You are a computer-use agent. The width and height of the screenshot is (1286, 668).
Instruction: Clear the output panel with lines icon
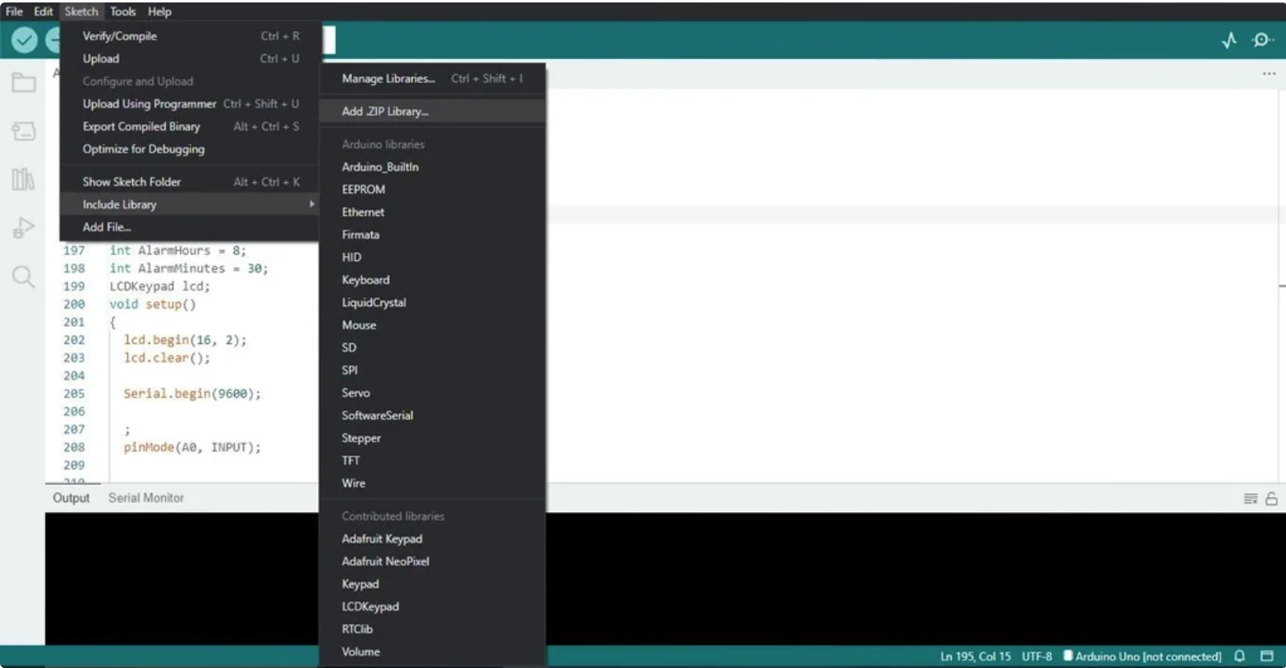coord(1251,498)
